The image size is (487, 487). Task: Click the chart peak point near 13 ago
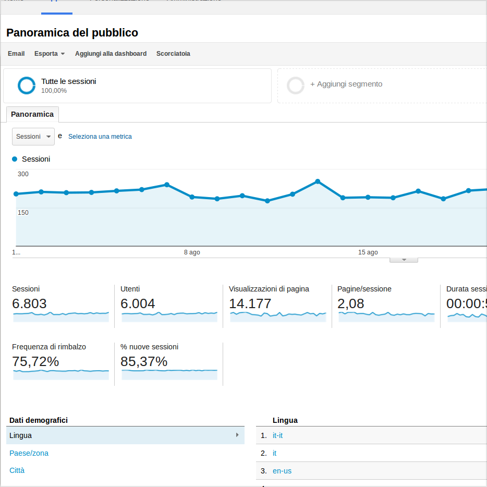tap(318, 181)
